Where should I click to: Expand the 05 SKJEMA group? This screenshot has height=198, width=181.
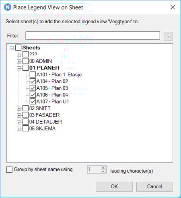pyautogui.click(x=19, y=129)
